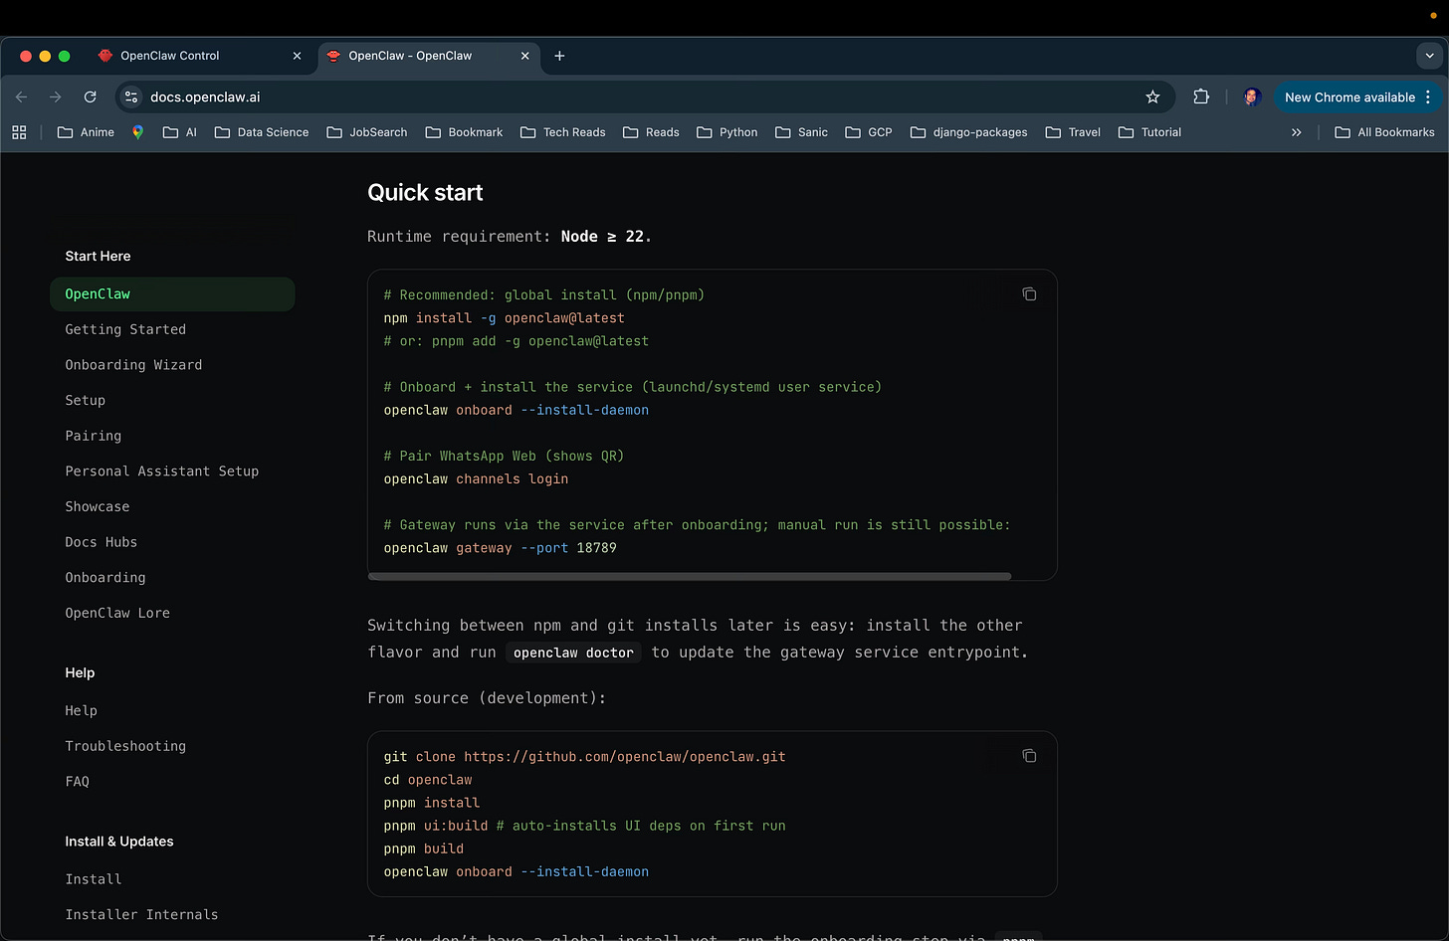Copy the git clone code block
1449x941 pixels.
1029,756
